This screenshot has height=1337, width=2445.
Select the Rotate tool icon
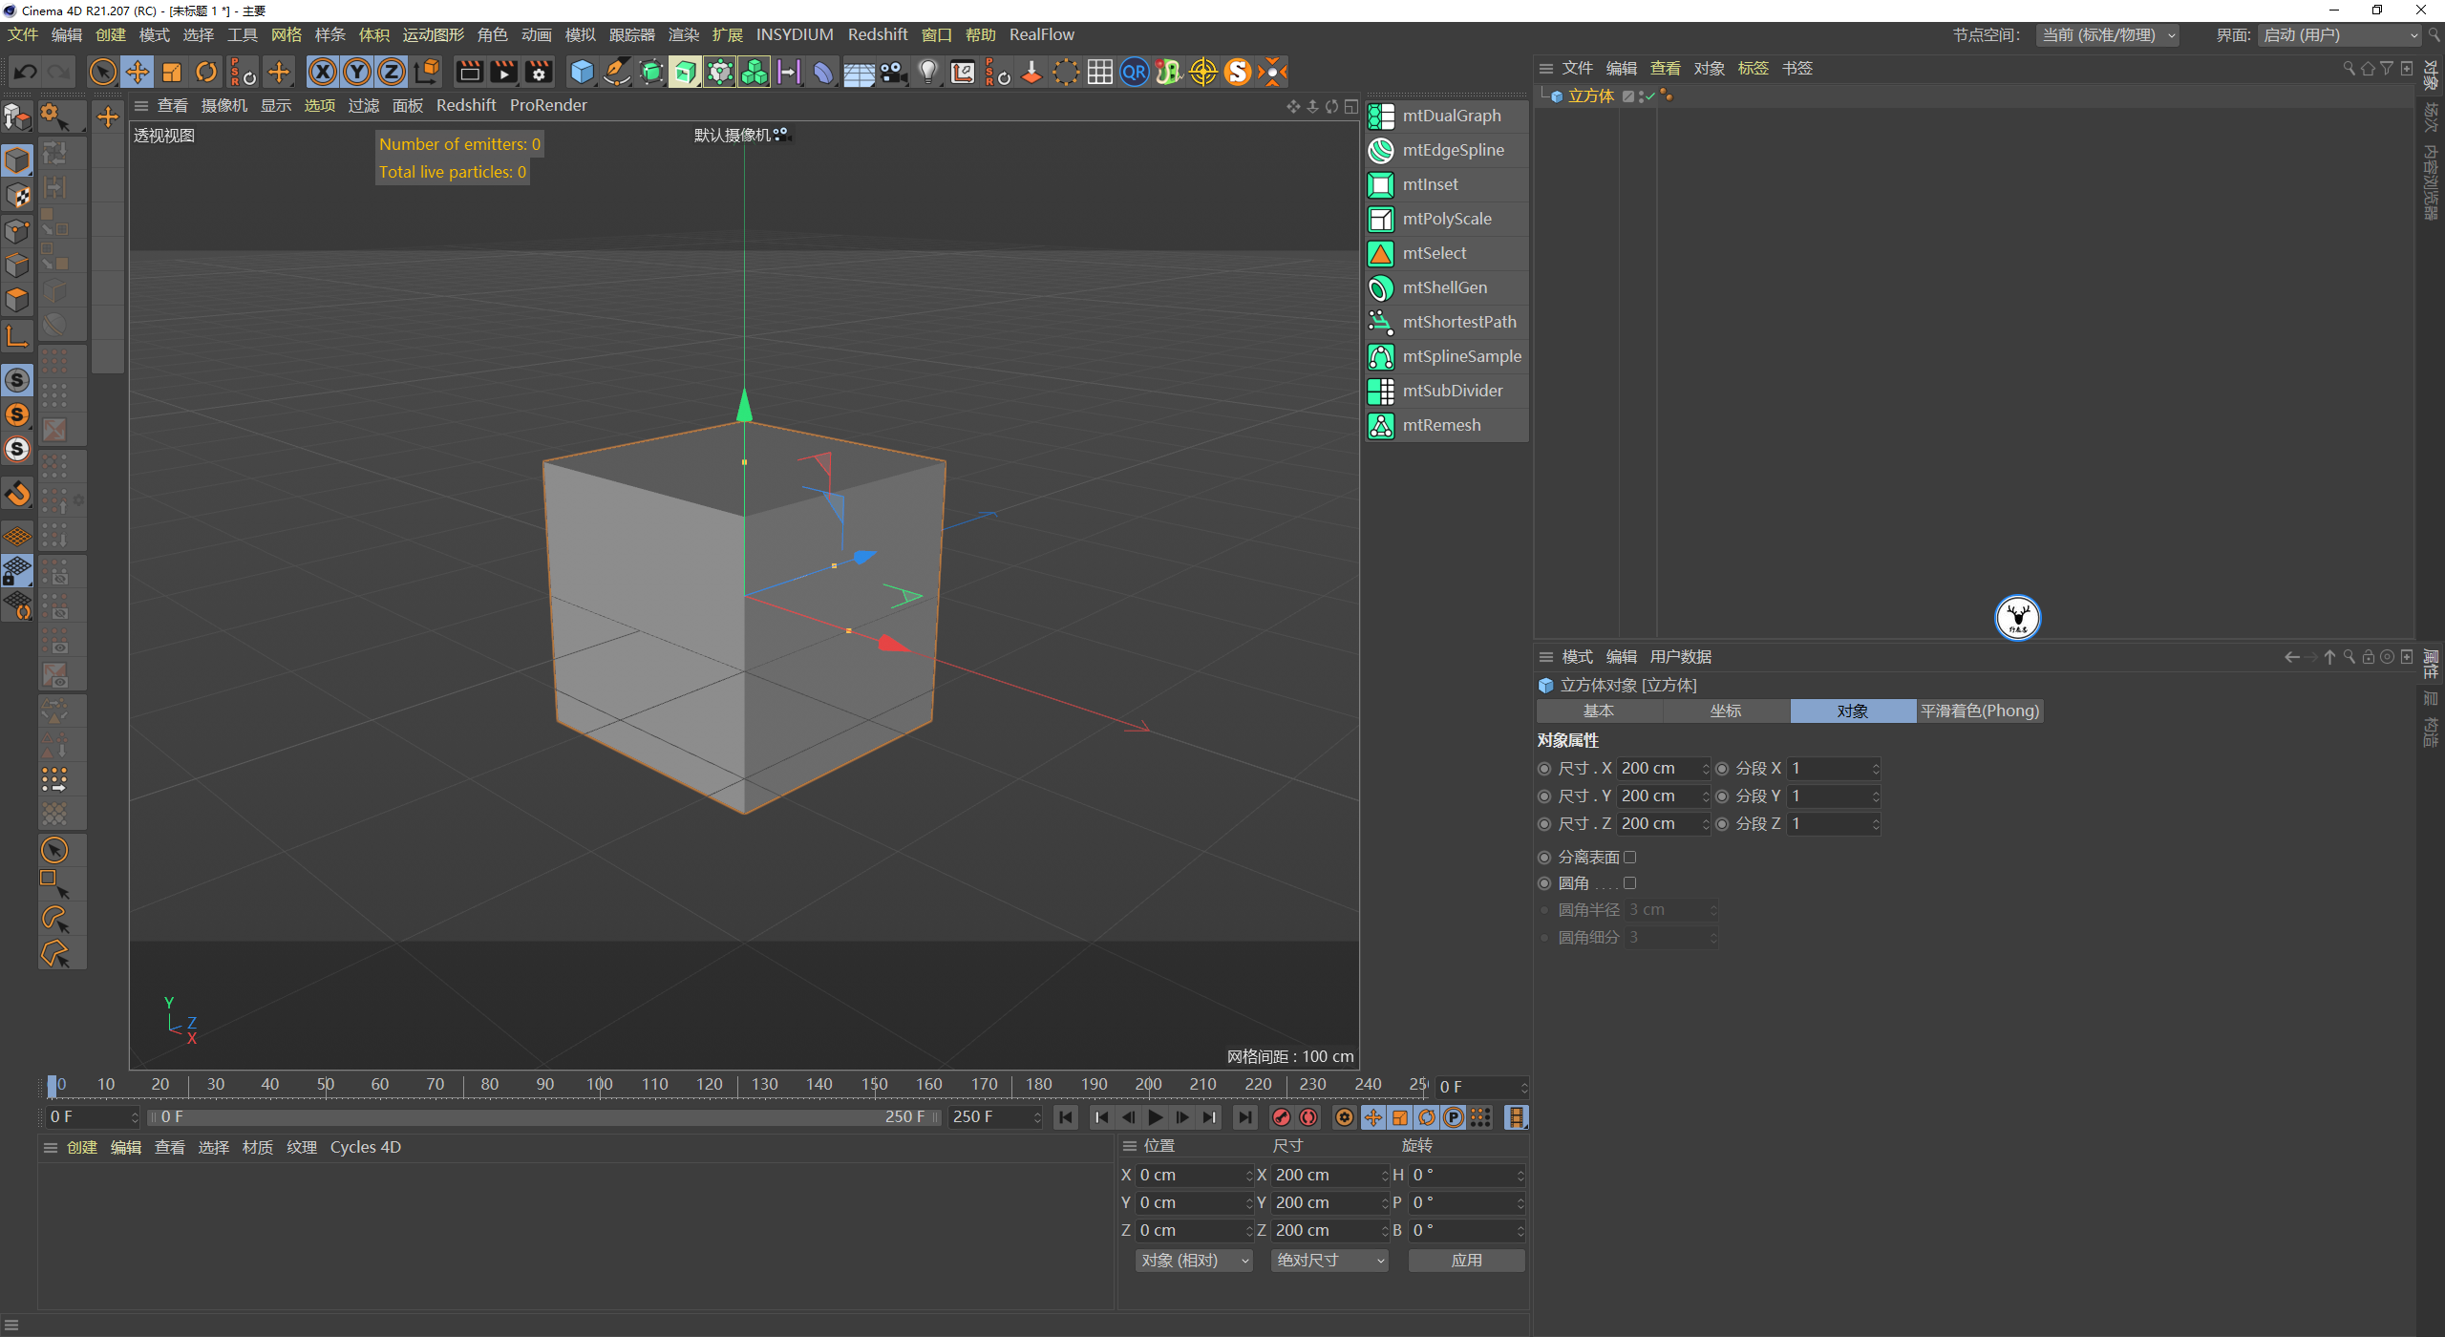click(206, 72)
